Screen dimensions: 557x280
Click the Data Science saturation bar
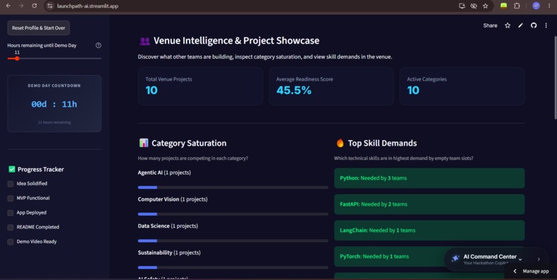[233, 241]
